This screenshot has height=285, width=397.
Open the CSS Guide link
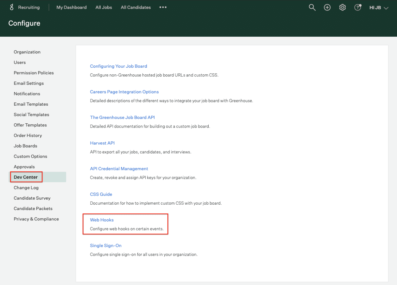tap(101, 194)
